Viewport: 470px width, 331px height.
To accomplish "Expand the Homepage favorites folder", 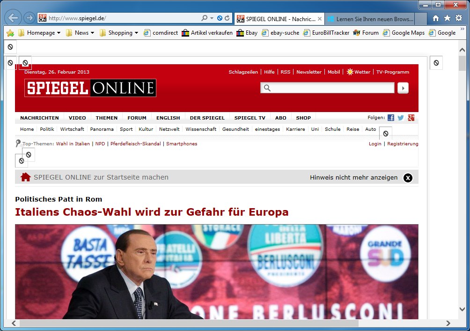I will pyautogui.click(x=39, y=33).
